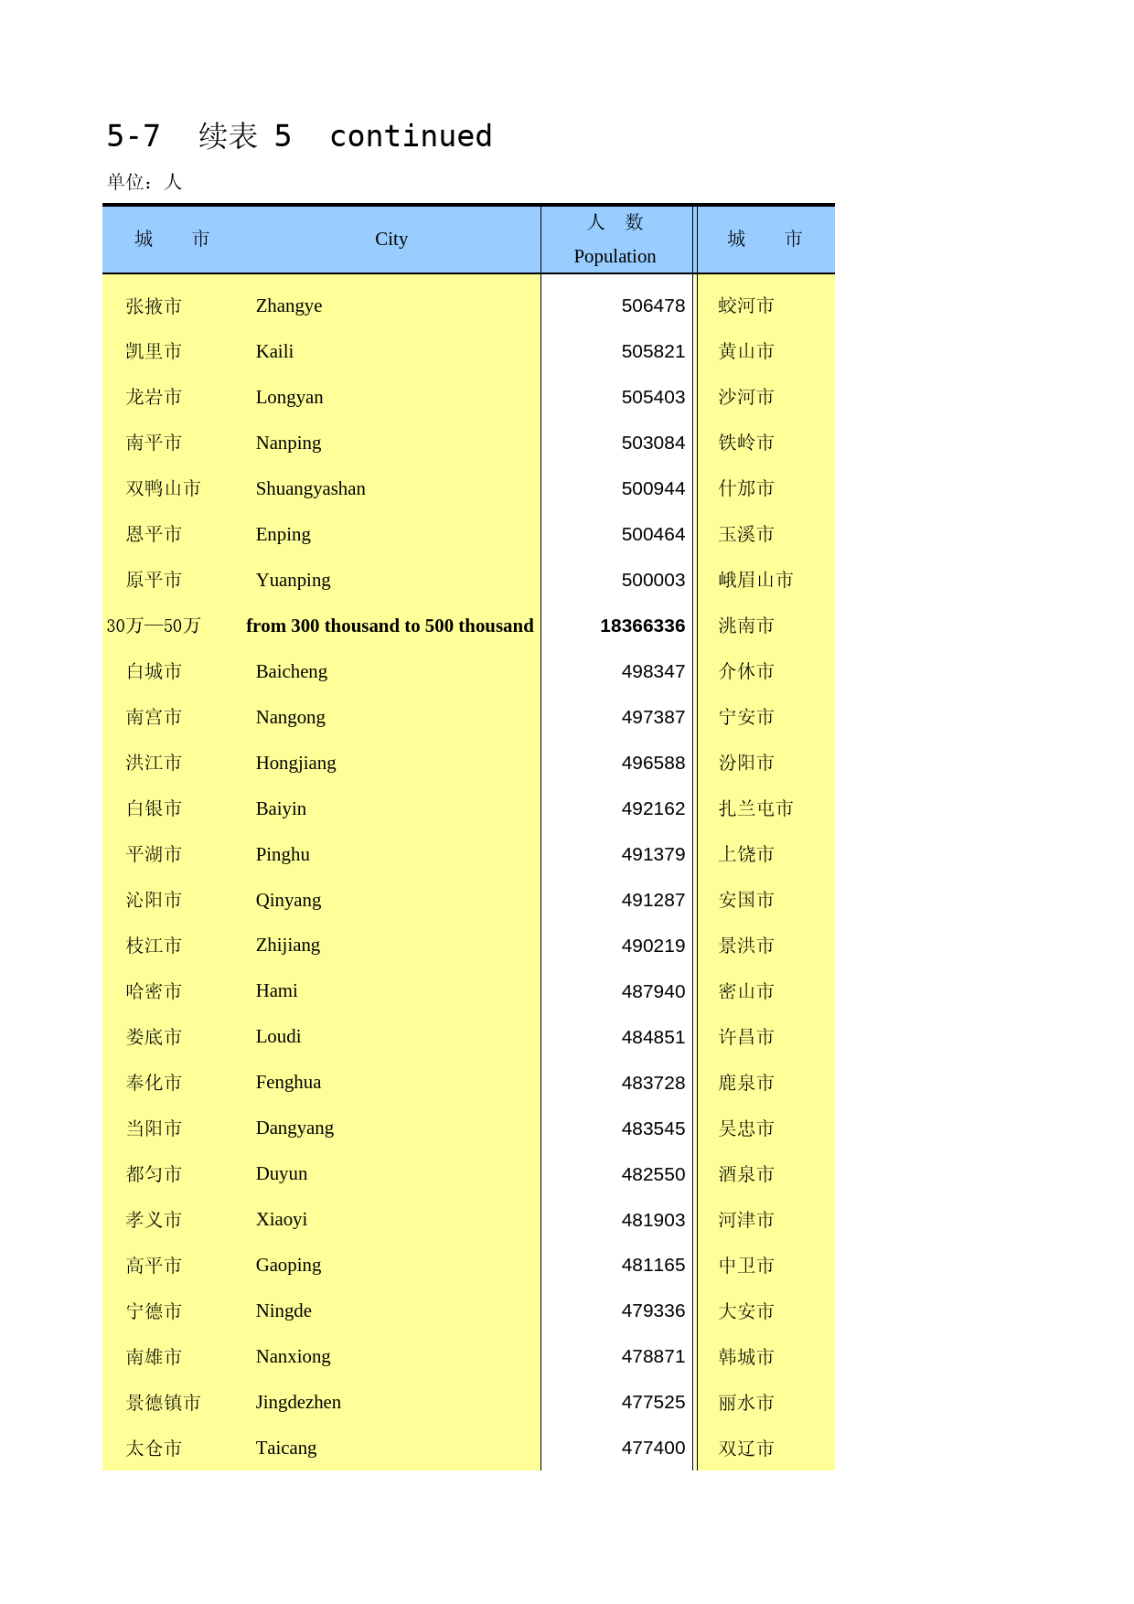Click 韩城市 in the right column
Image resolution: width=1134 pixels, height=1604 pixels.
click(x=746, y=1356)
